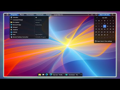The width and height of the screenshot is (120, 90).
Task: Select July 12 in the calendar
Action: [113, 26]
